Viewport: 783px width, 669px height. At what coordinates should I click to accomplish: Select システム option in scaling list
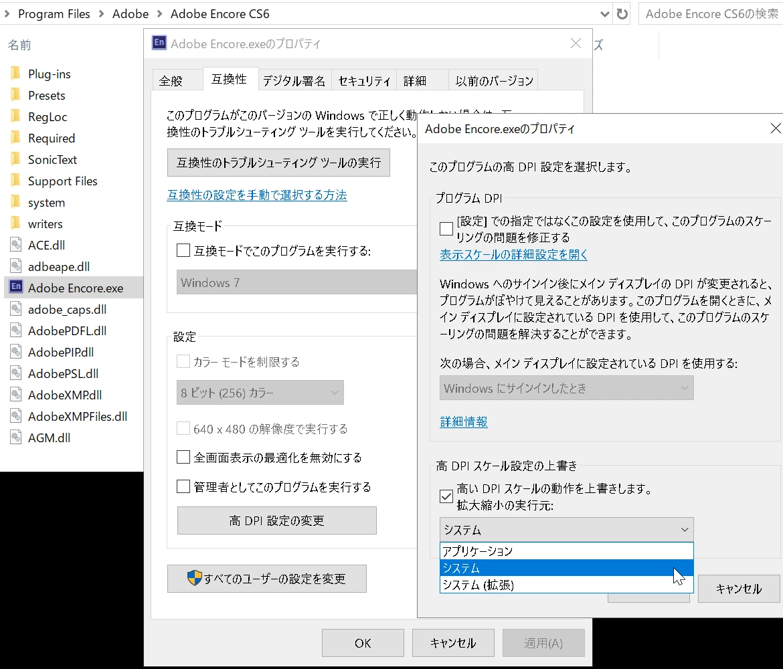click(566, 568)
